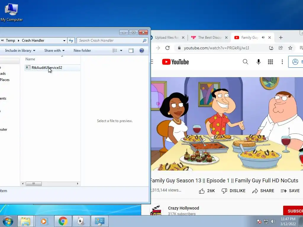This screenshot has height=227, width=303.
Task: Search with voice microphone icon
Action: pos(258,62)
